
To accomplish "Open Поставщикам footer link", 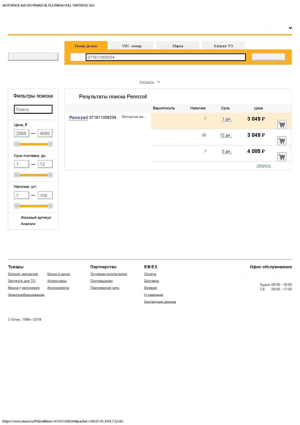I will coord(101,281).
